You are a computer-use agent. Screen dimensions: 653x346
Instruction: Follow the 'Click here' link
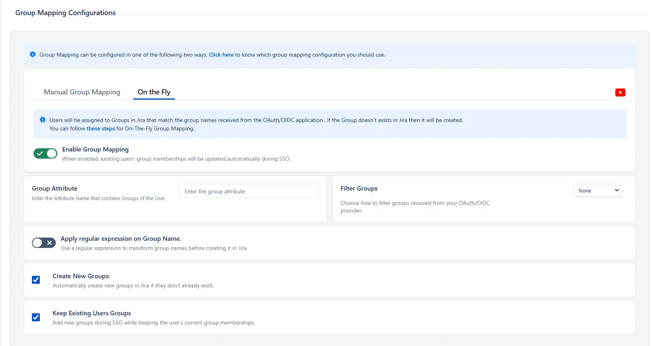pos(221,55)
